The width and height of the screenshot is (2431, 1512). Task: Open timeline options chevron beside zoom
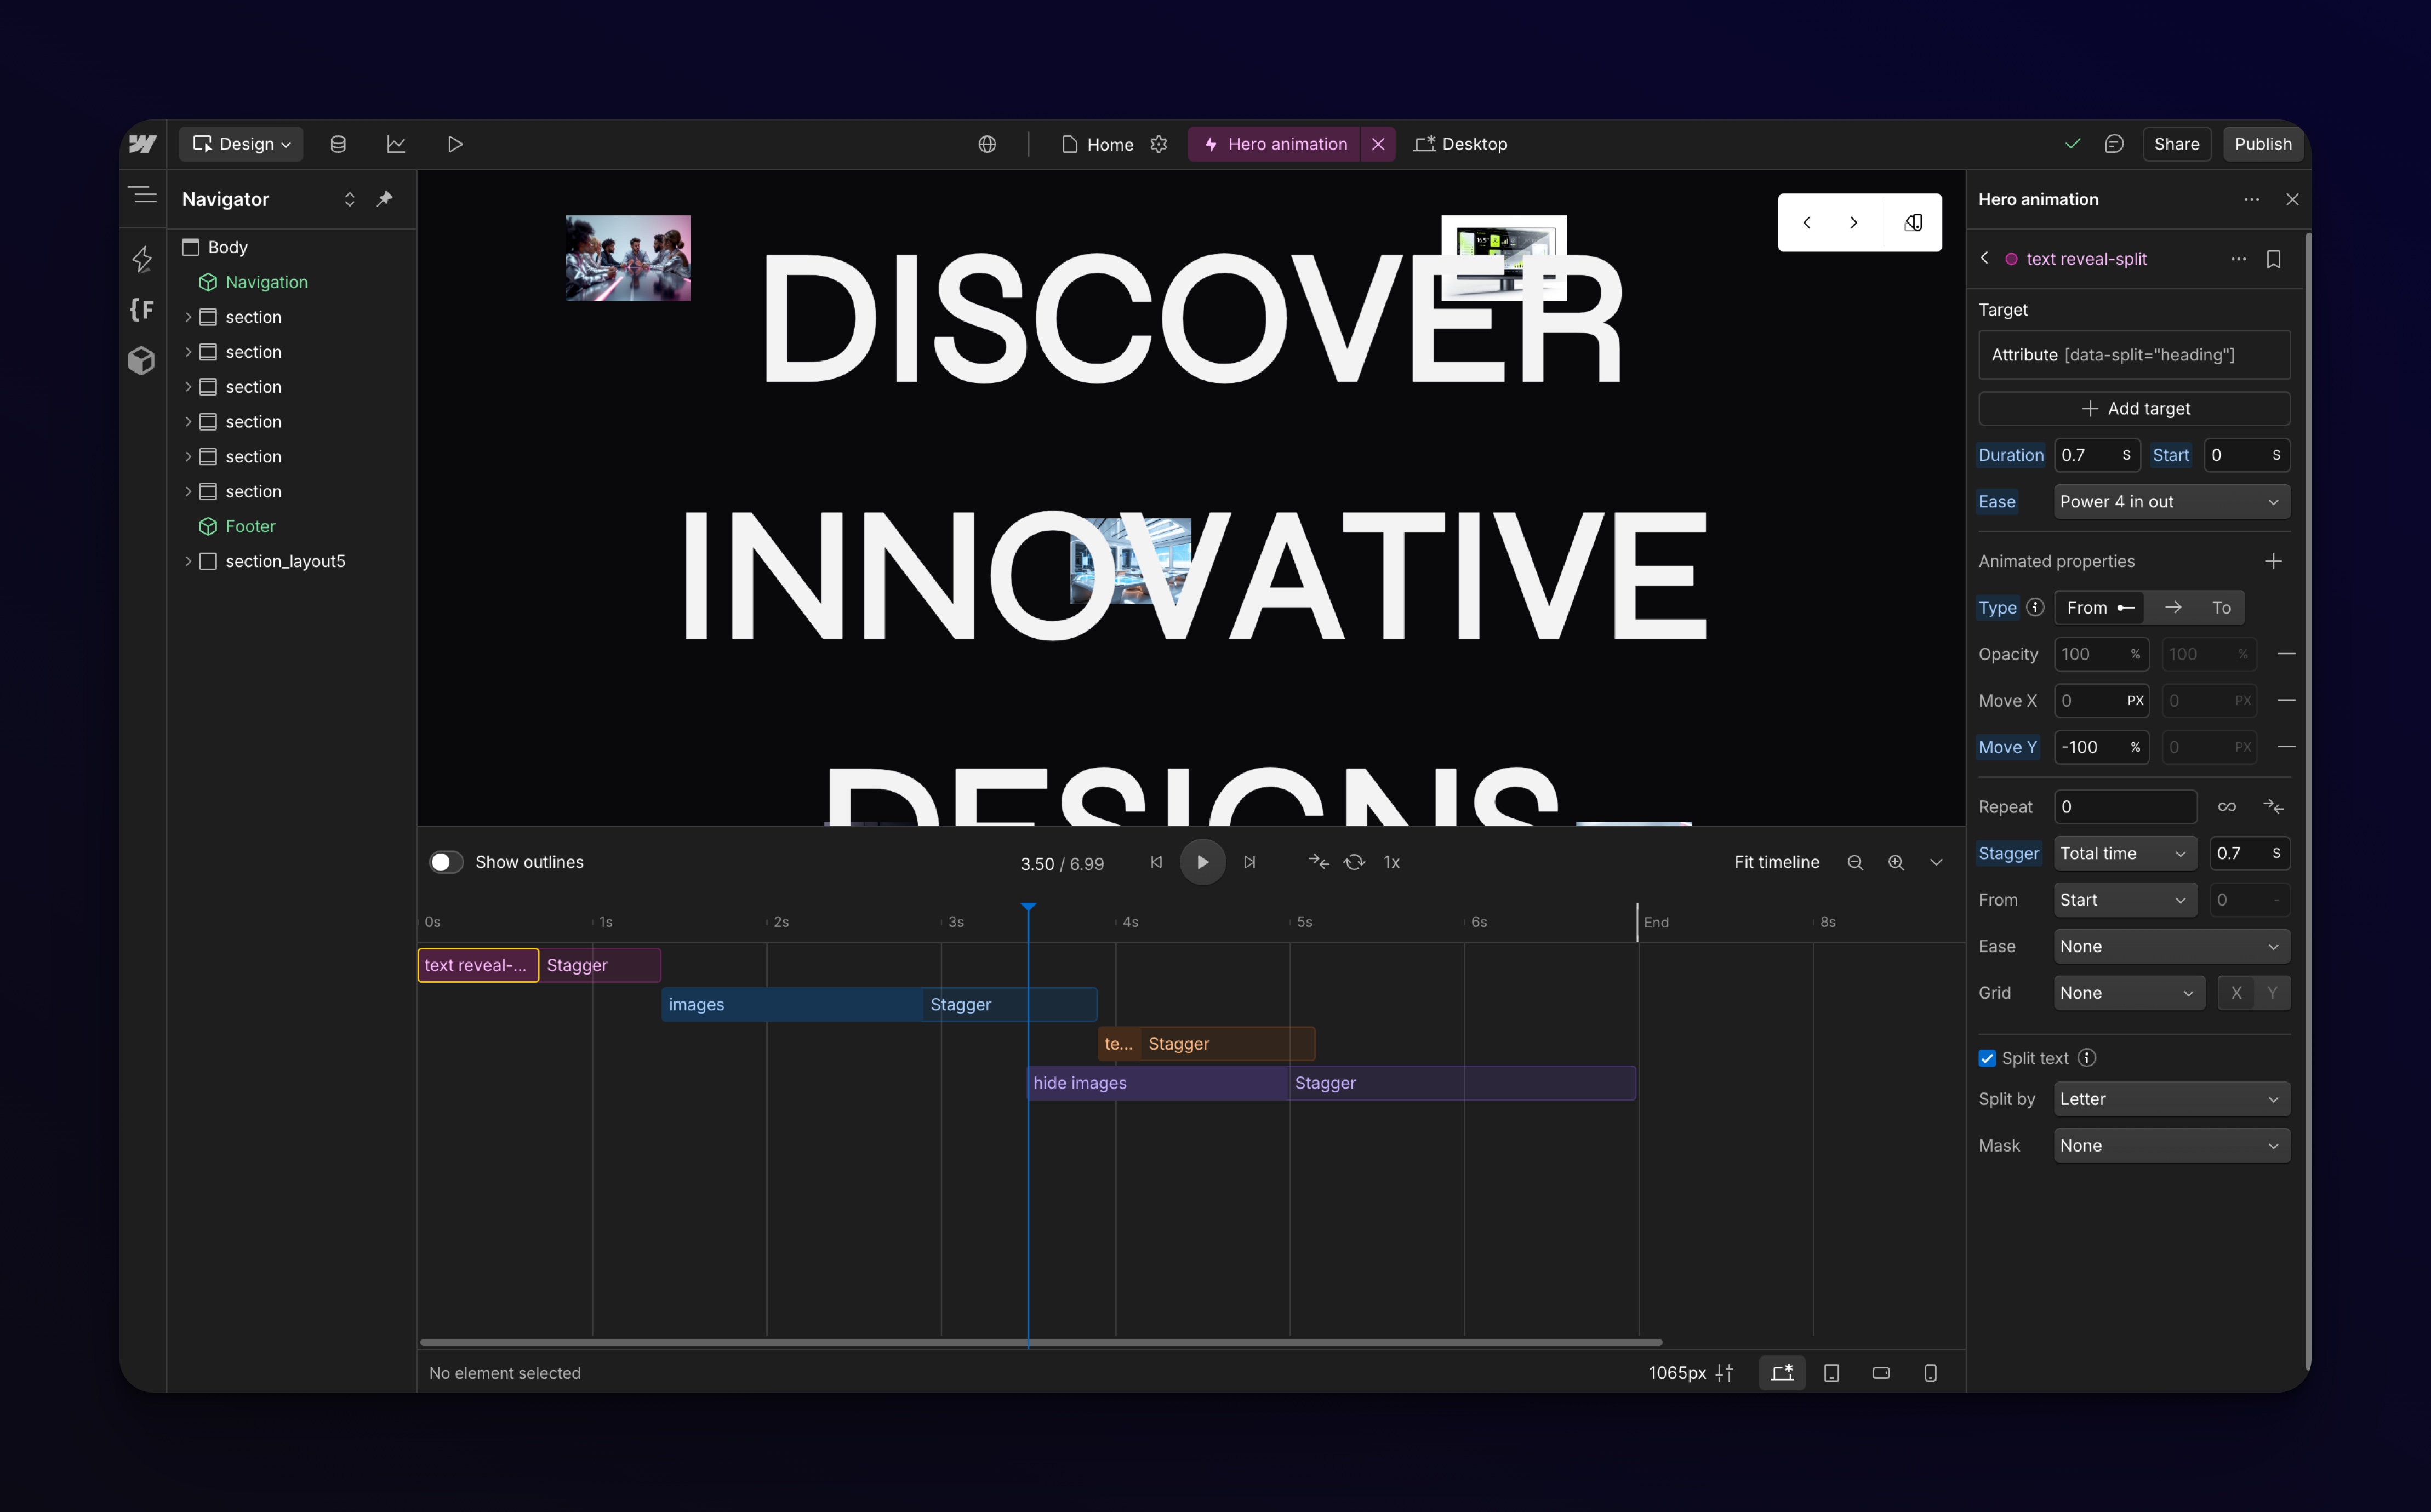pos(1936,862)
